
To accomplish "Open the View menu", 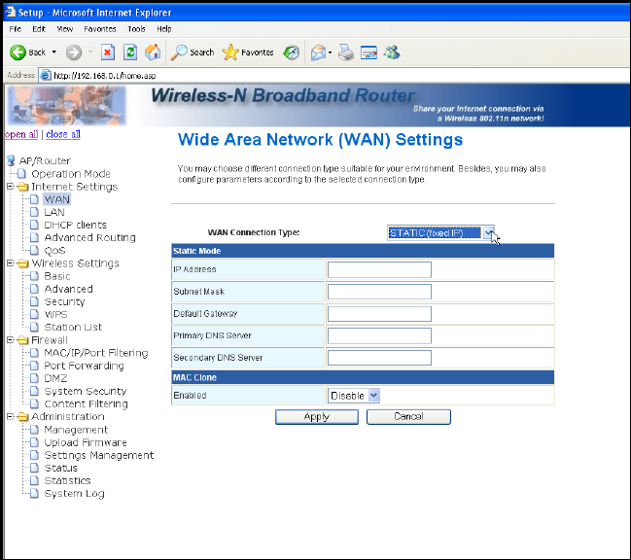I will tap(64, 29).
